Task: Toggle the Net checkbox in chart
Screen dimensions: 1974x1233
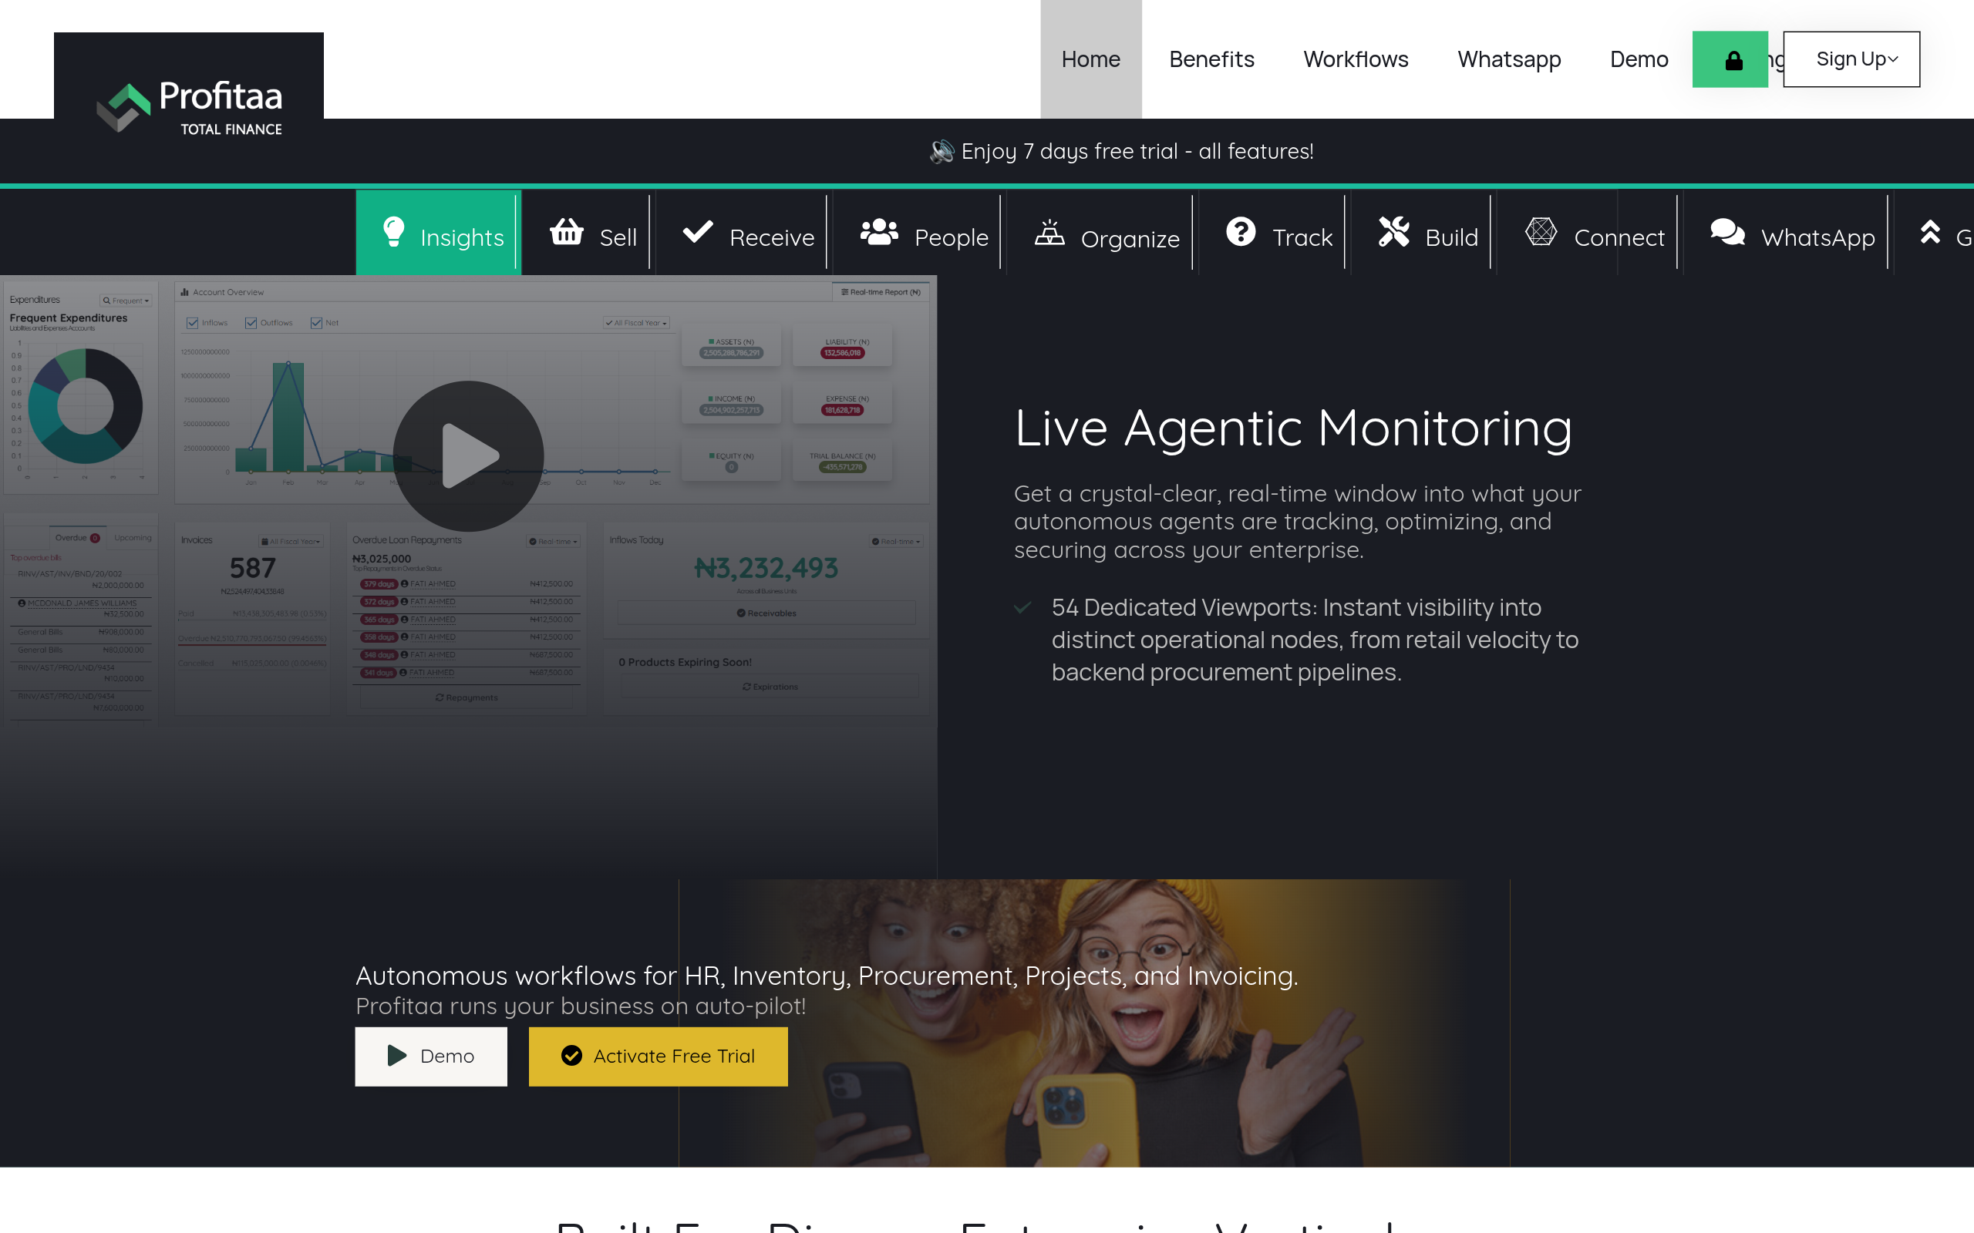Action: pos(316,323)
